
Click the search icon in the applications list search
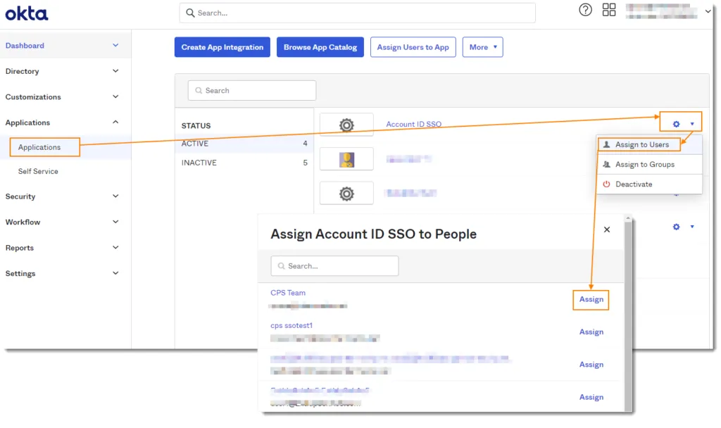tap(199, 91)
